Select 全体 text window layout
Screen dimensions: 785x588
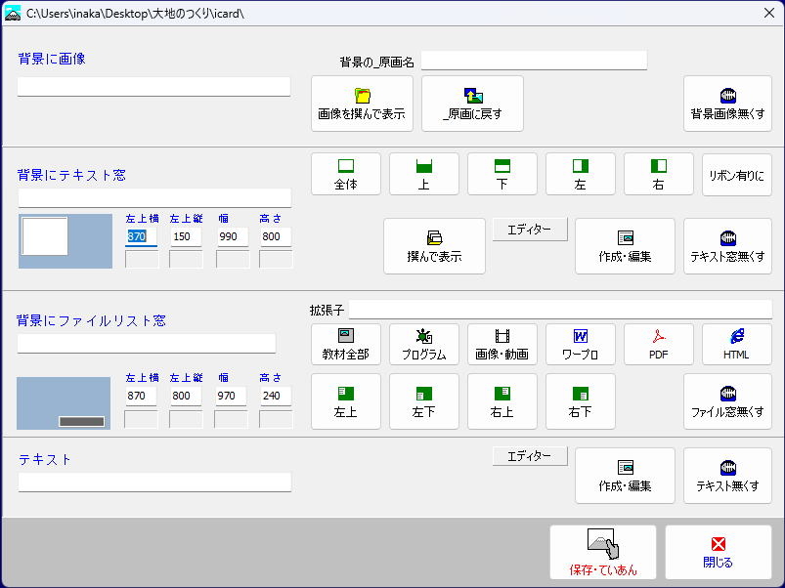(345, 175)
